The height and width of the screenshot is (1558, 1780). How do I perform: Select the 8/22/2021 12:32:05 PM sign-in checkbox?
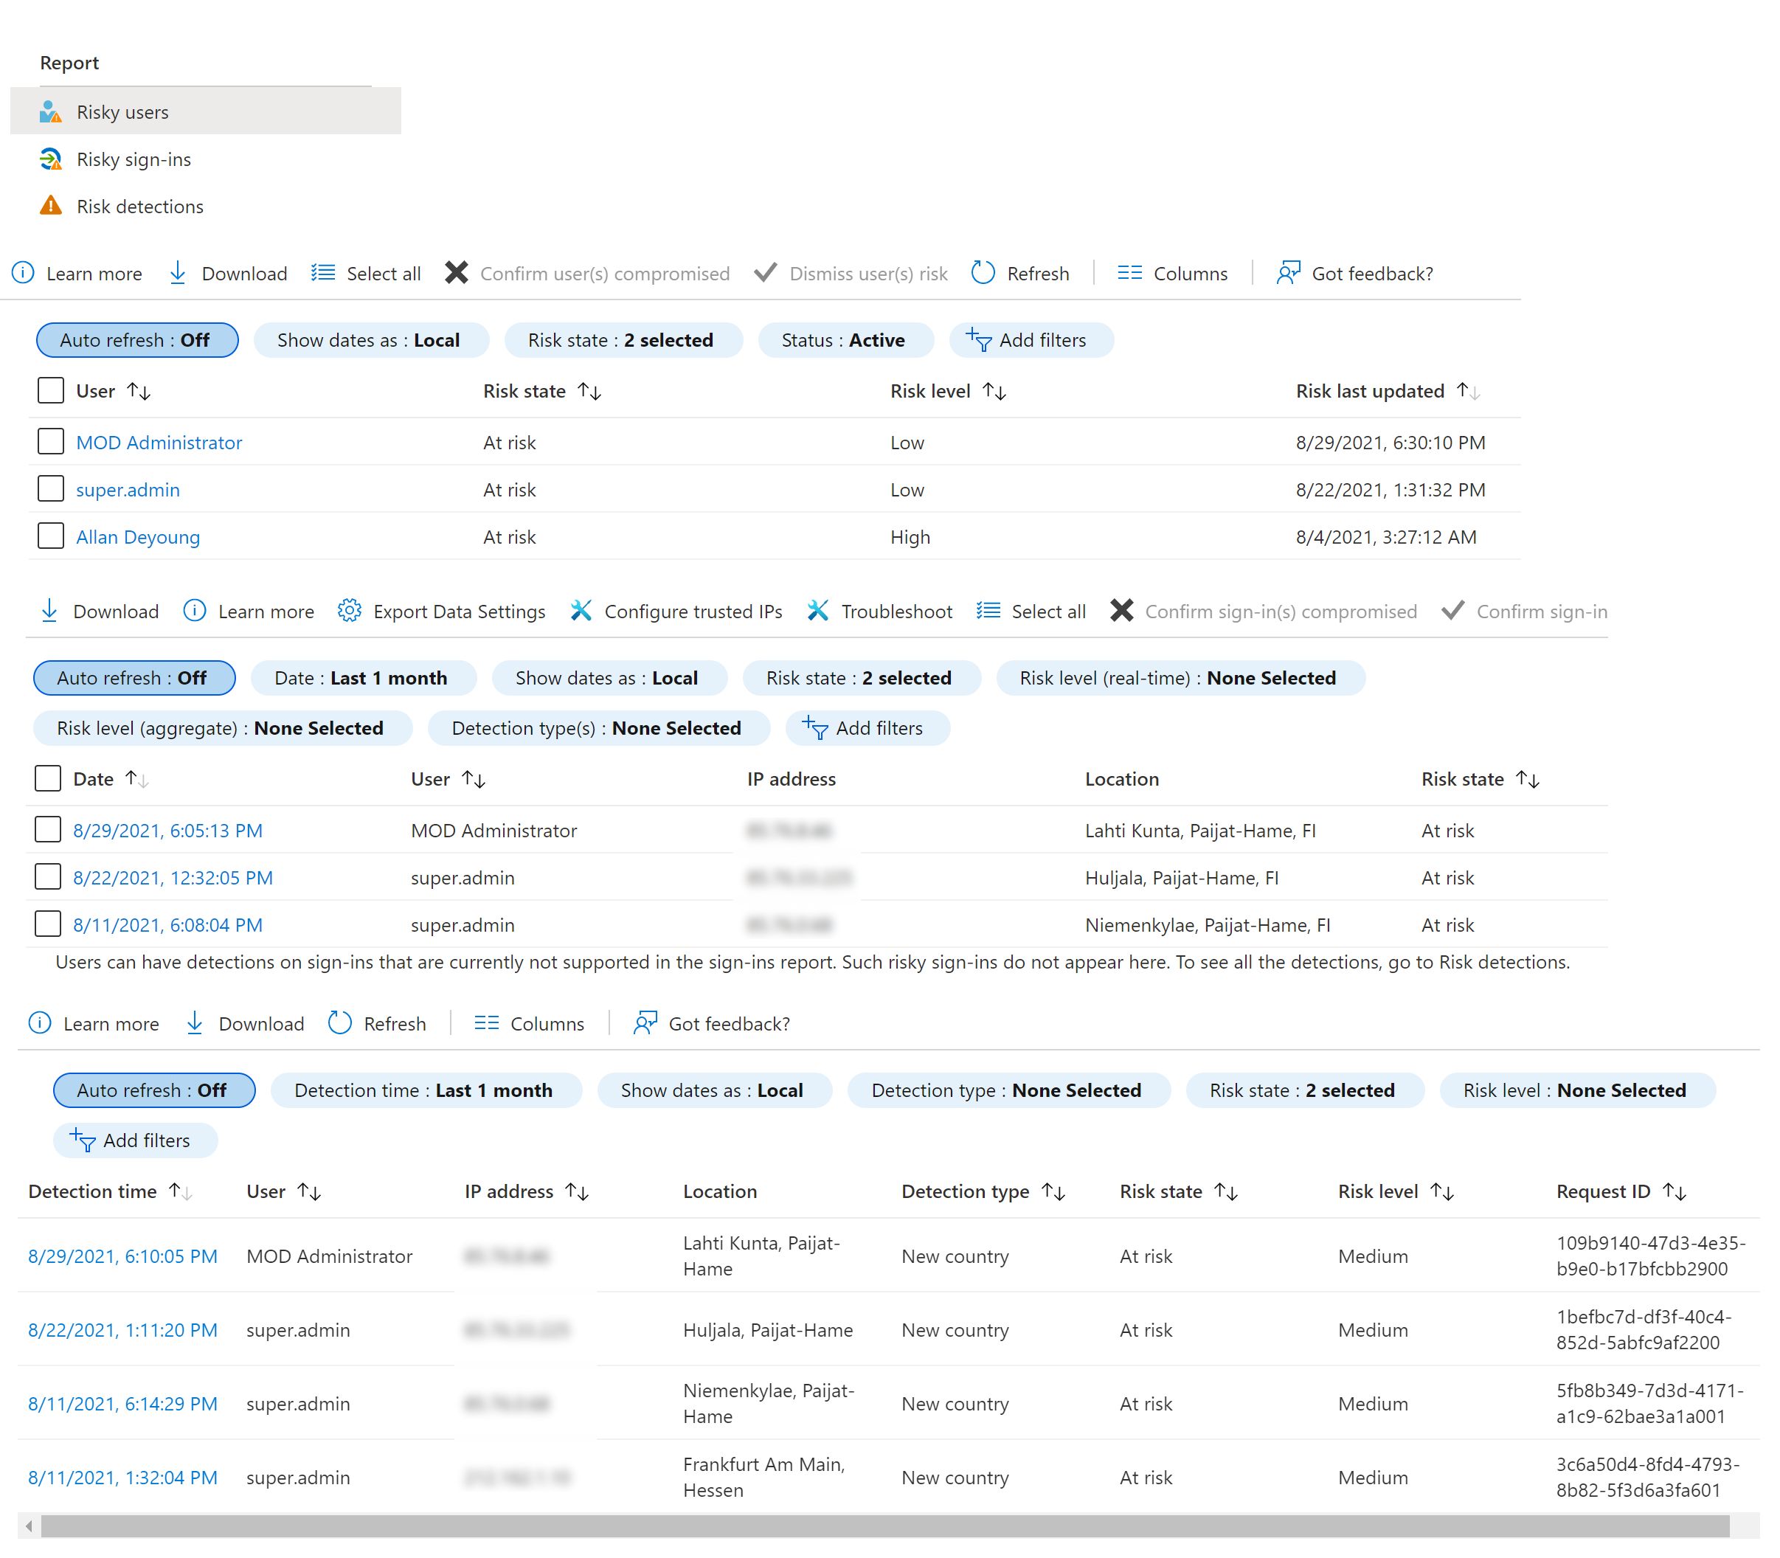(x=48, y=877)
